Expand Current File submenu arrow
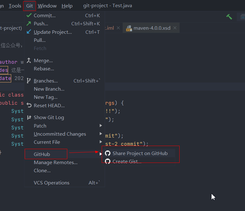This screenshot has width=245, height=211. [101, 142]
